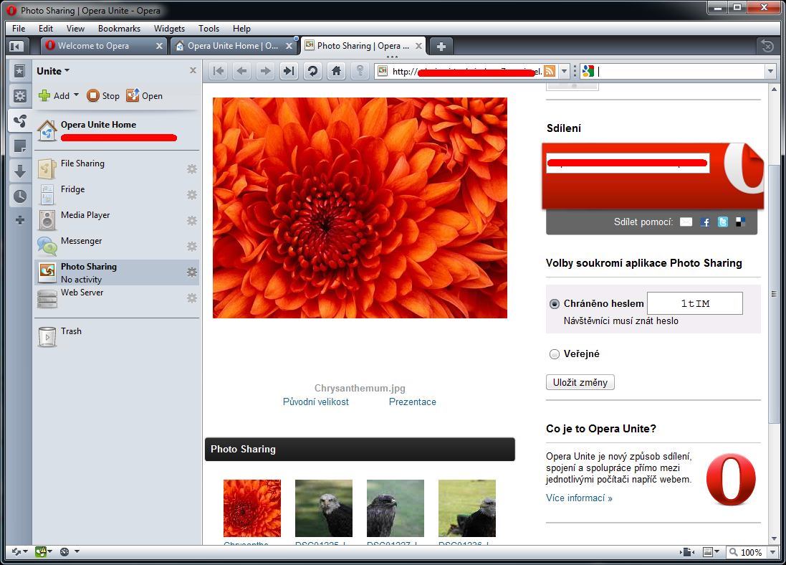Image resolution: width=786 pixels, height=565 pixels.
Task: Open Messenger settings gear
Action: coord(192,247)
